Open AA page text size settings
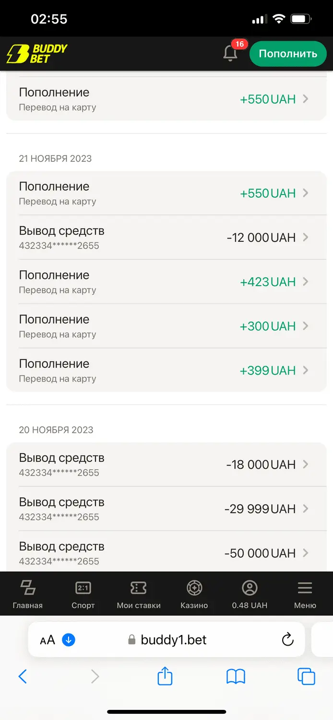 pyautogui.click(x=48, y=639)
